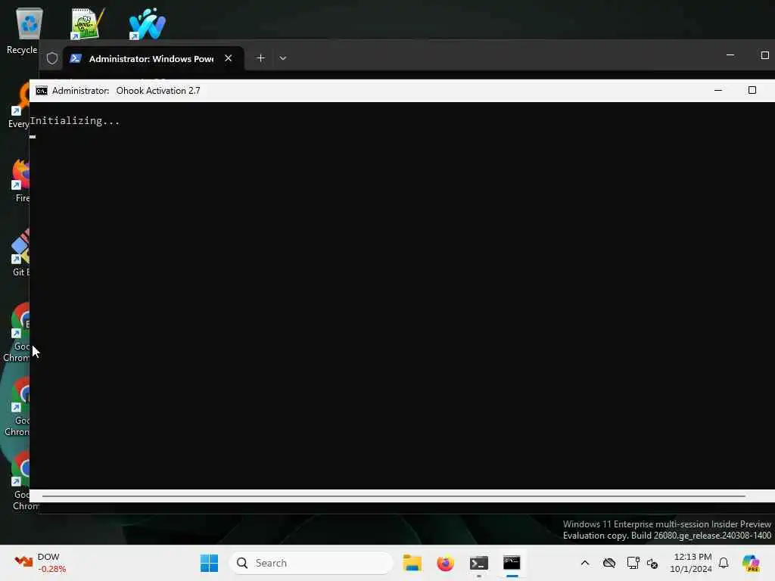
Task: Maximize the Ohook Activation window
Action: click(752, 91)
